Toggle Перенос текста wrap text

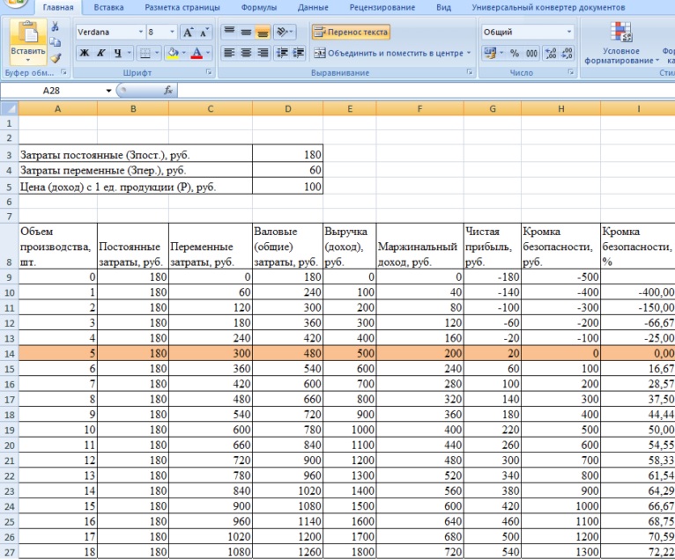point(352,32)
